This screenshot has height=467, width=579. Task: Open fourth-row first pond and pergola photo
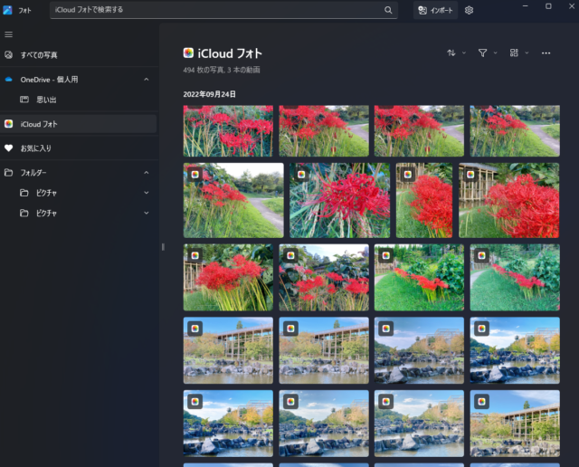[x=228, y=350]
